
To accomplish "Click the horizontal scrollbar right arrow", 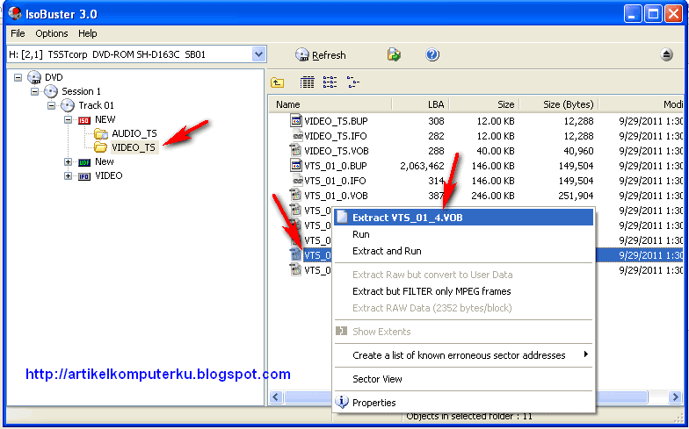I will point(675,397).
